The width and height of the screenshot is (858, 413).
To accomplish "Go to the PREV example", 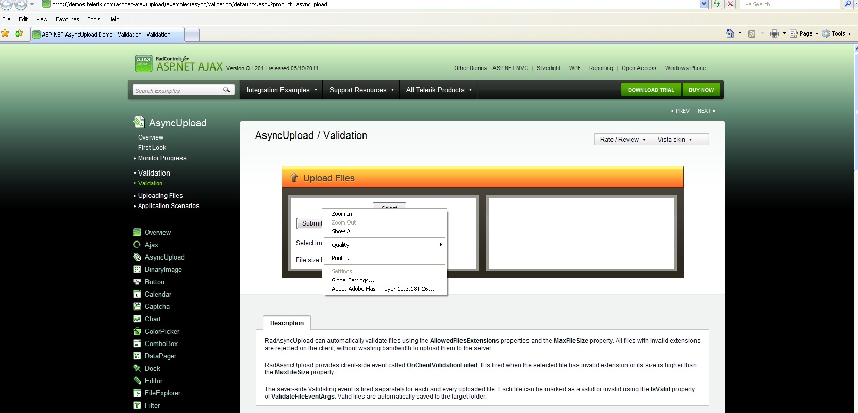I will click(680, 111).
